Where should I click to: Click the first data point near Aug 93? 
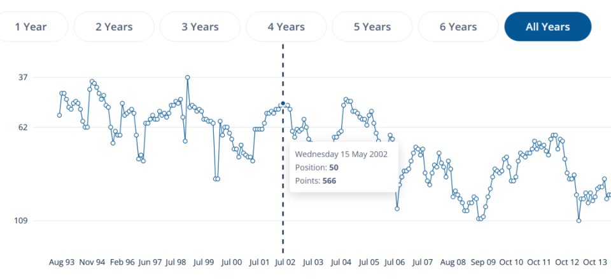point(59,115)
